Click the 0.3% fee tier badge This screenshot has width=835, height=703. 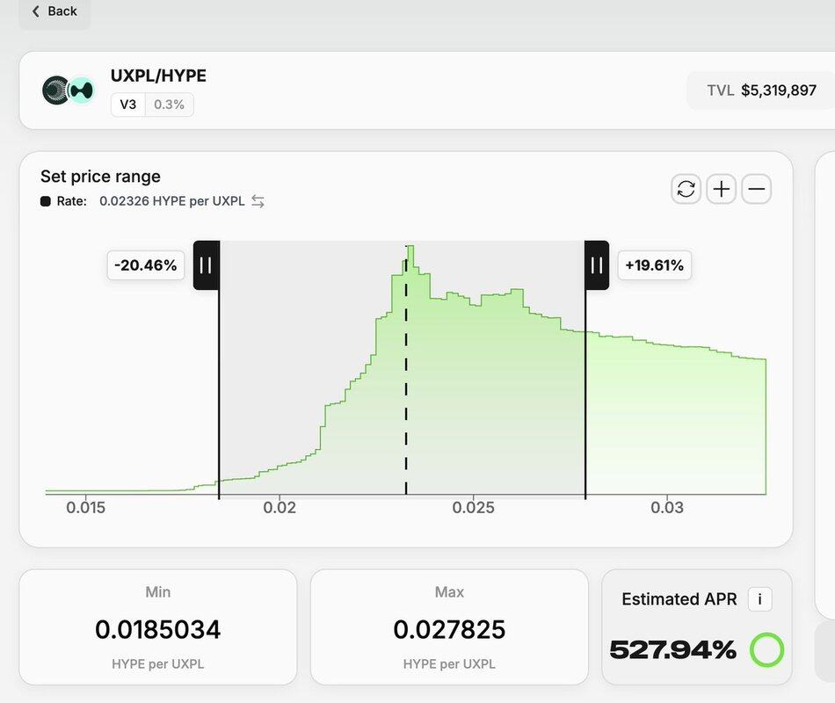point(169,105)
